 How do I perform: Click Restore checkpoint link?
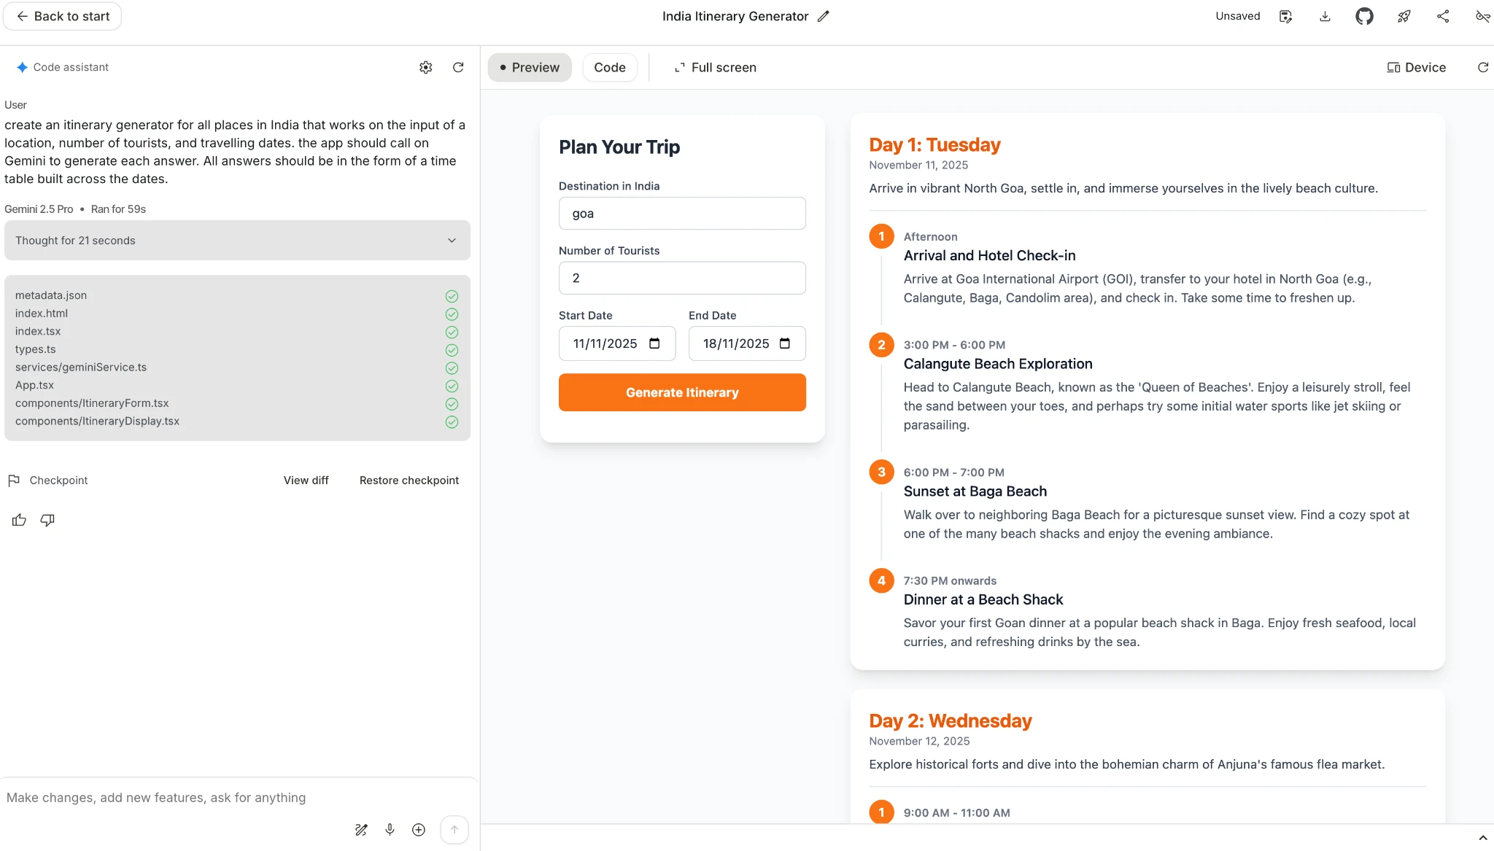[409, 480]
